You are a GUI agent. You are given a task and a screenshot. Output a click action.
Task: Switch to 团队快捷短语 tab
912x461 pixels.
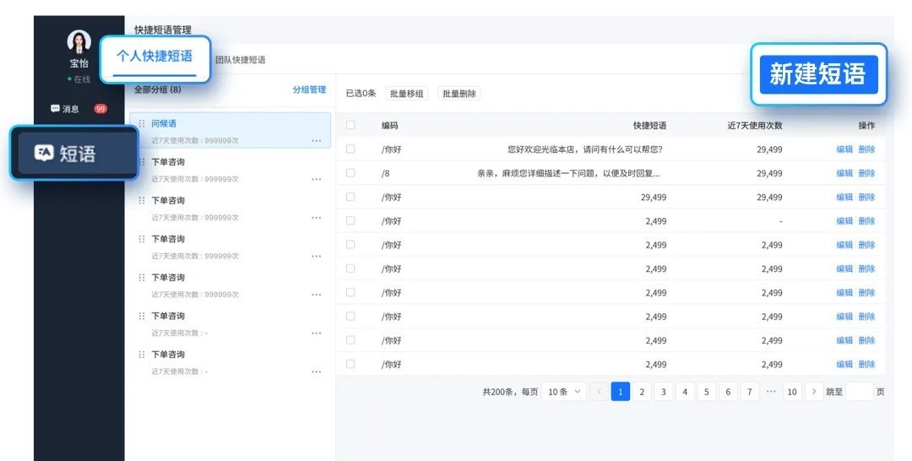(x=240, y=60)
